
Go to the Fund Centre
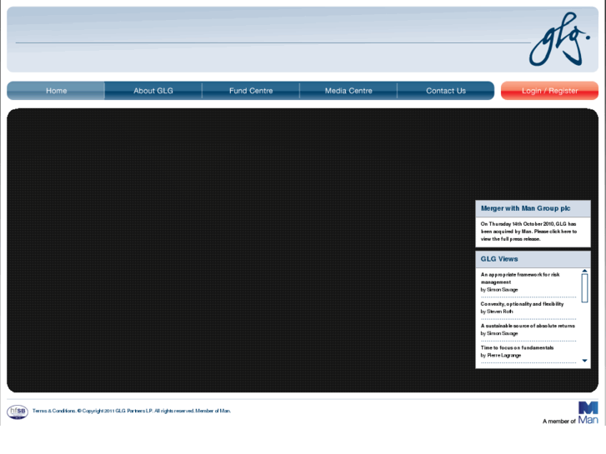pyautogui.click(x=251, y=91)
